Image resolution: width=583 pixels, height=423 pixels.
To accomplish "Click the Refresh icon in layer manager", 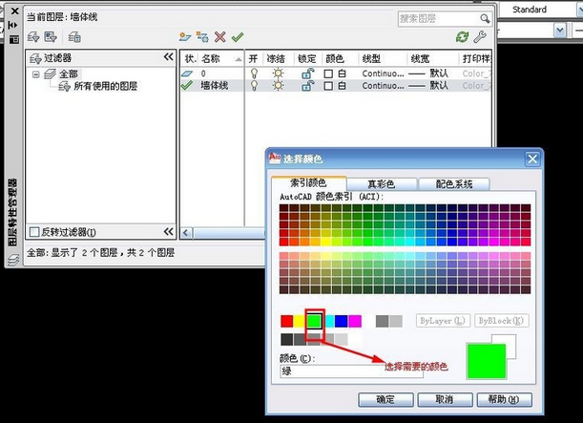I will (462, 36).
